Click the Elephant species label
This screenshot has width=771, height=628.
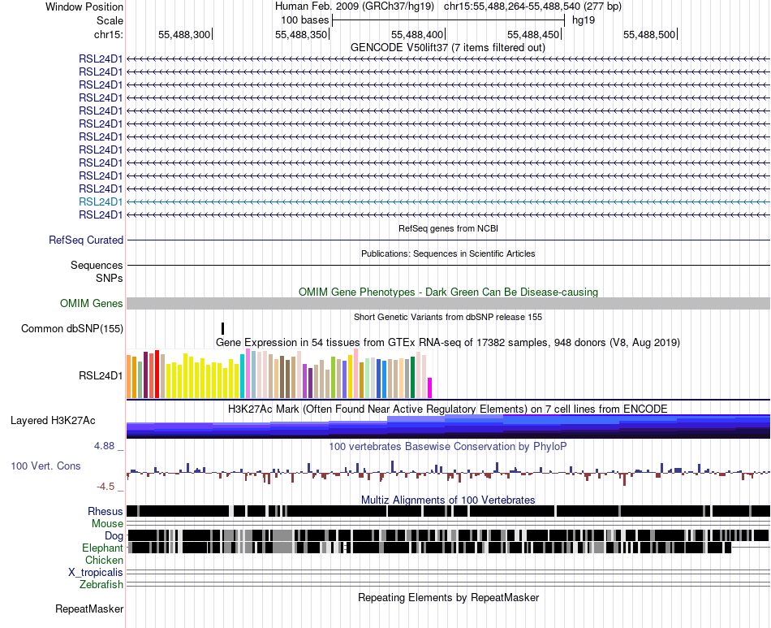(103, 548)
